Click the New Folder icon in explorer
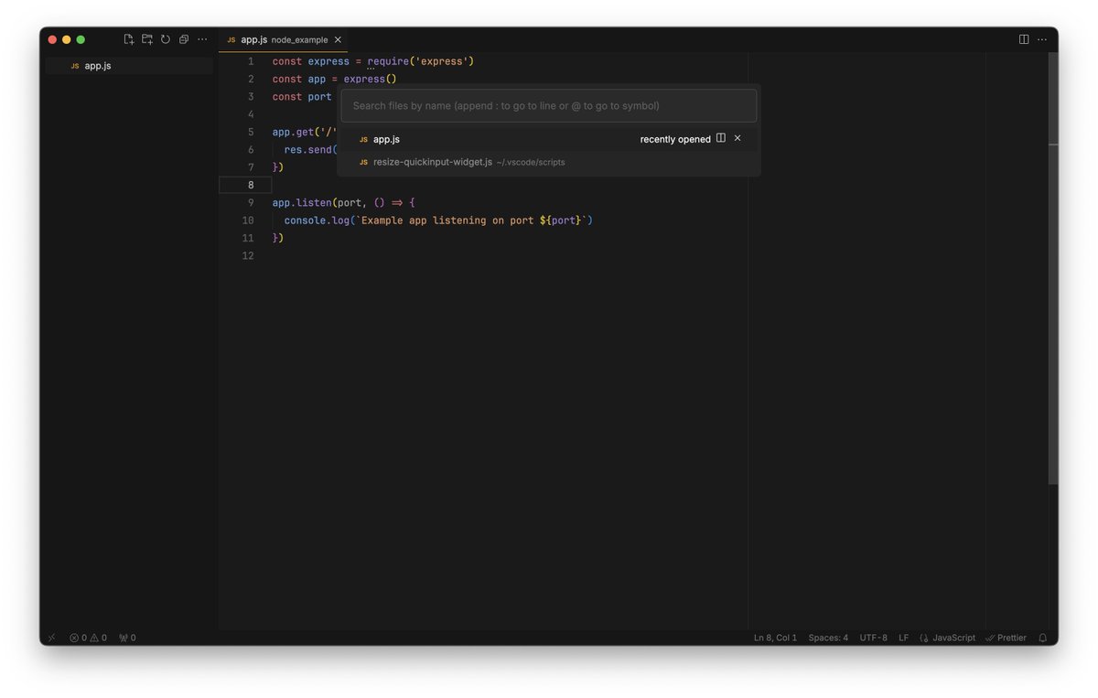 click(147, 39)
